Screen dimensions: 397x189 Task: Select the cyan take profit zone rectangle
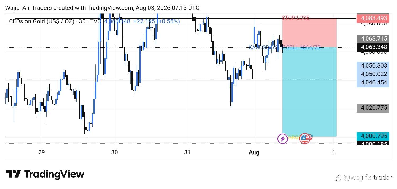309,92
